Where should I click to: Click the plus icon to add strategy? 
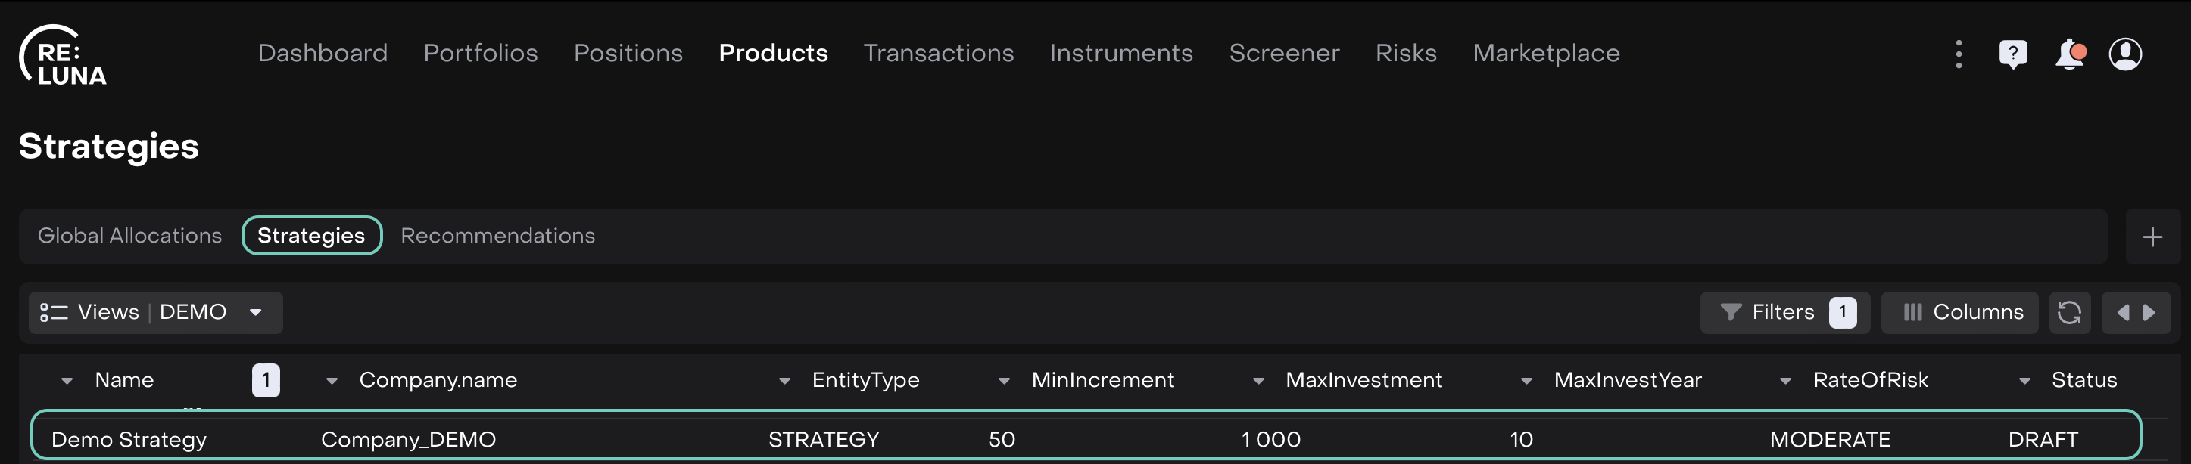coord(2152,237)
